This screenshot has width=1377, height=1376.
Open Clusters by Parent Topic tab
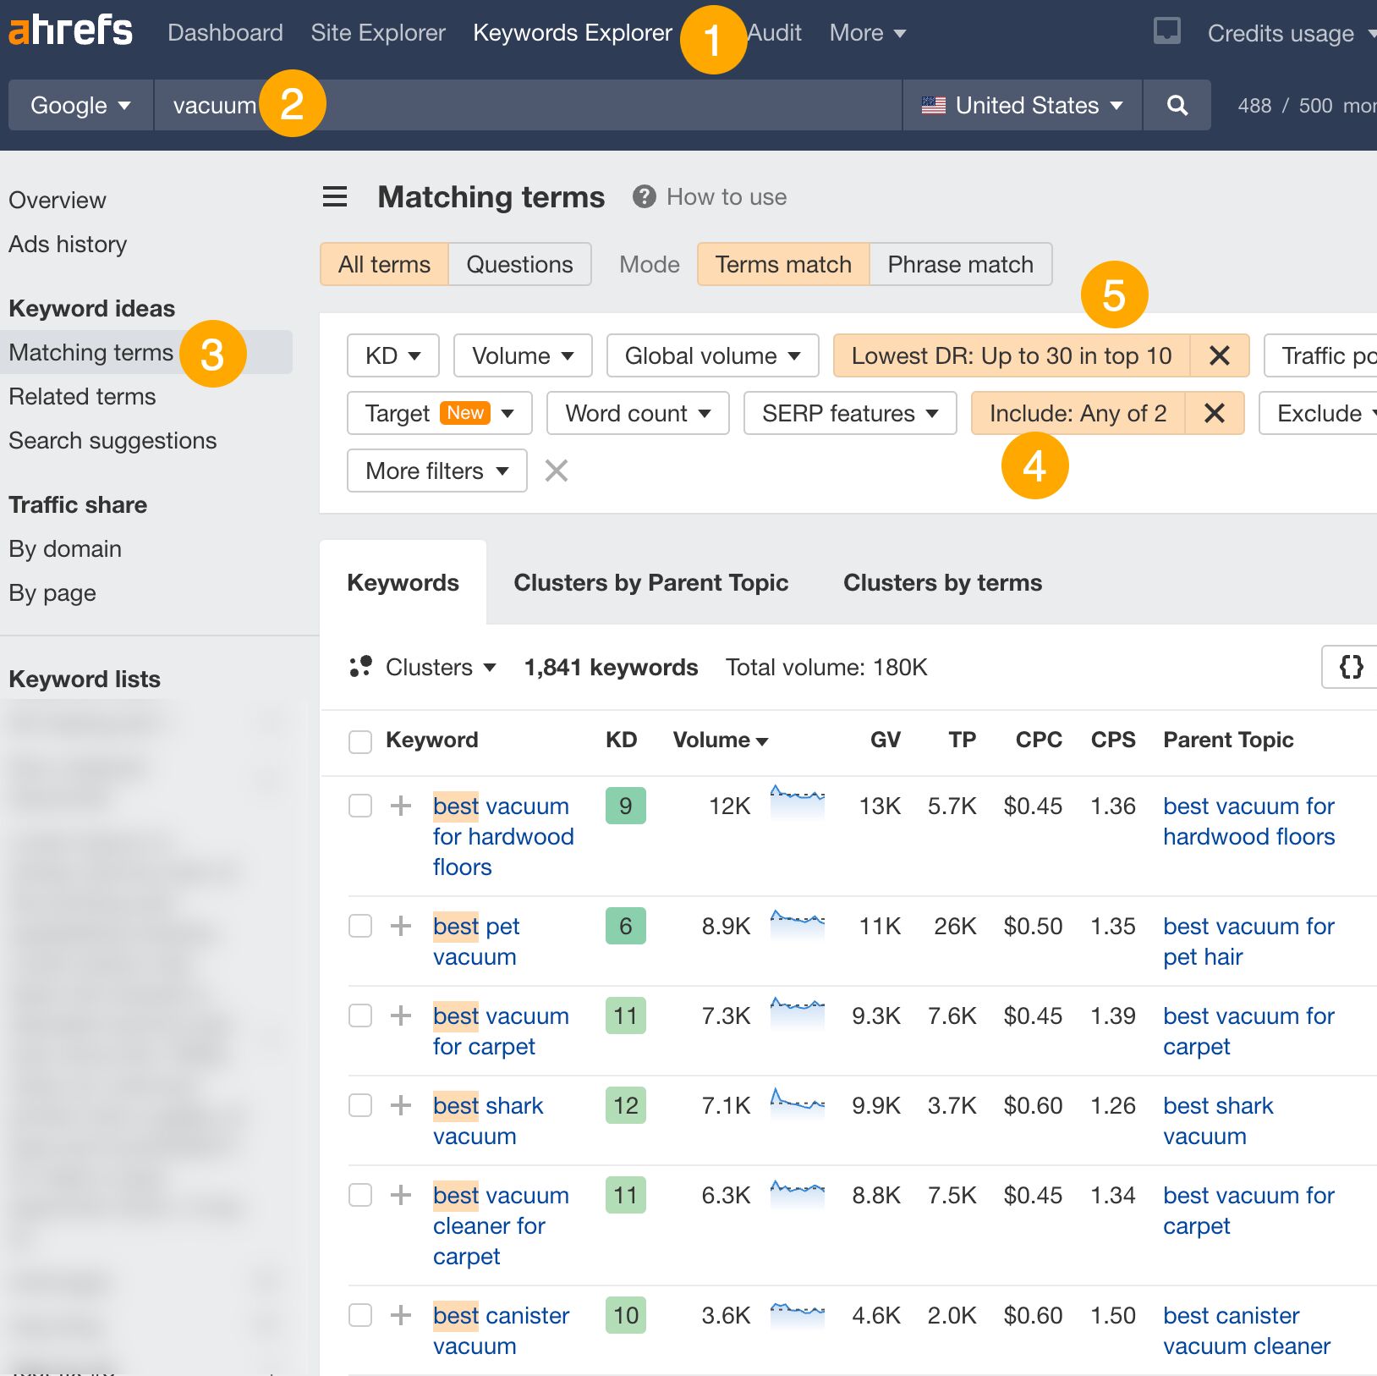650,582
